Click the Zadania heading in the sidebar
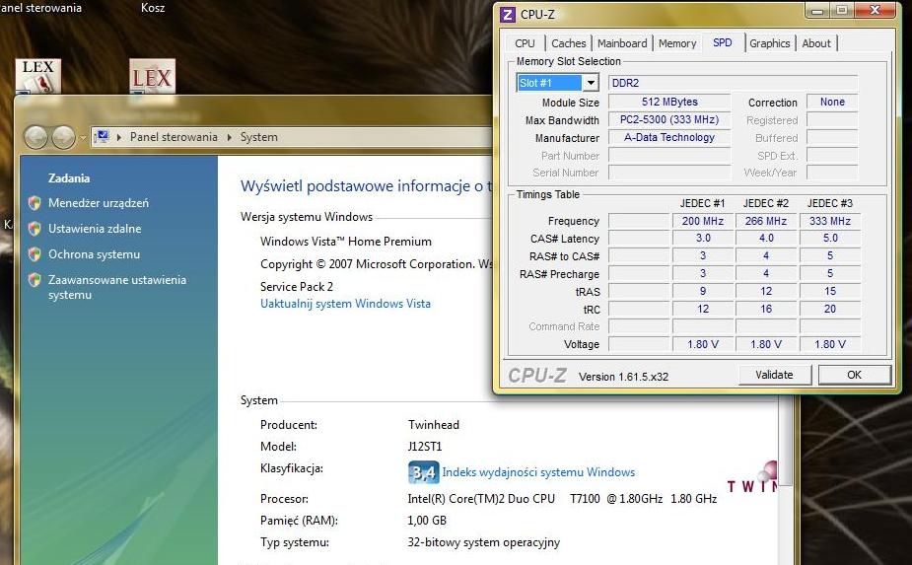This screenshot has width=912, height=565. (69, 178)
